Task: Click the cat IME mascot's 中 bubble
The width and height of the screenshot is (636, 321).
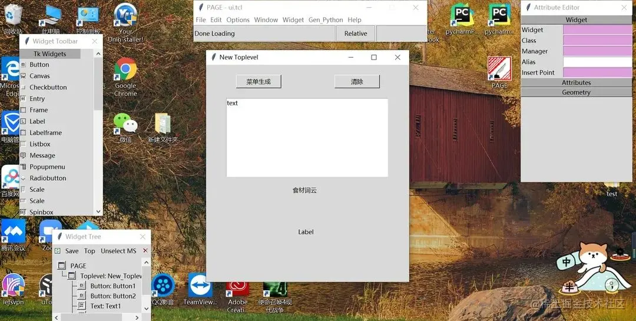Action: [566, 262]
